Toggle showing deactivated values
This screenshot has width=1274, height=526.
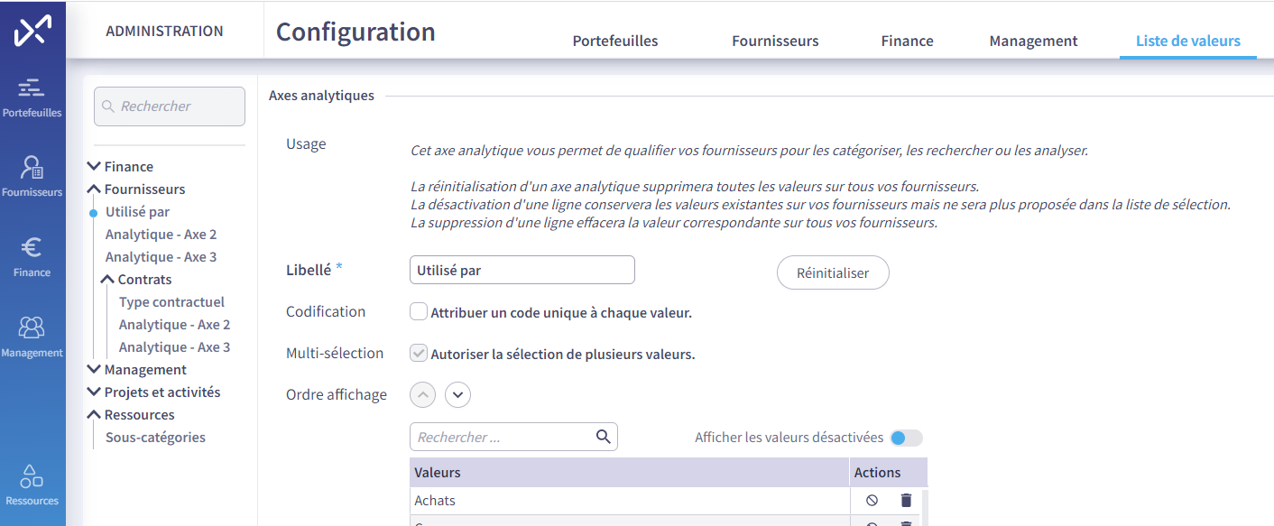tap(906, 438)
